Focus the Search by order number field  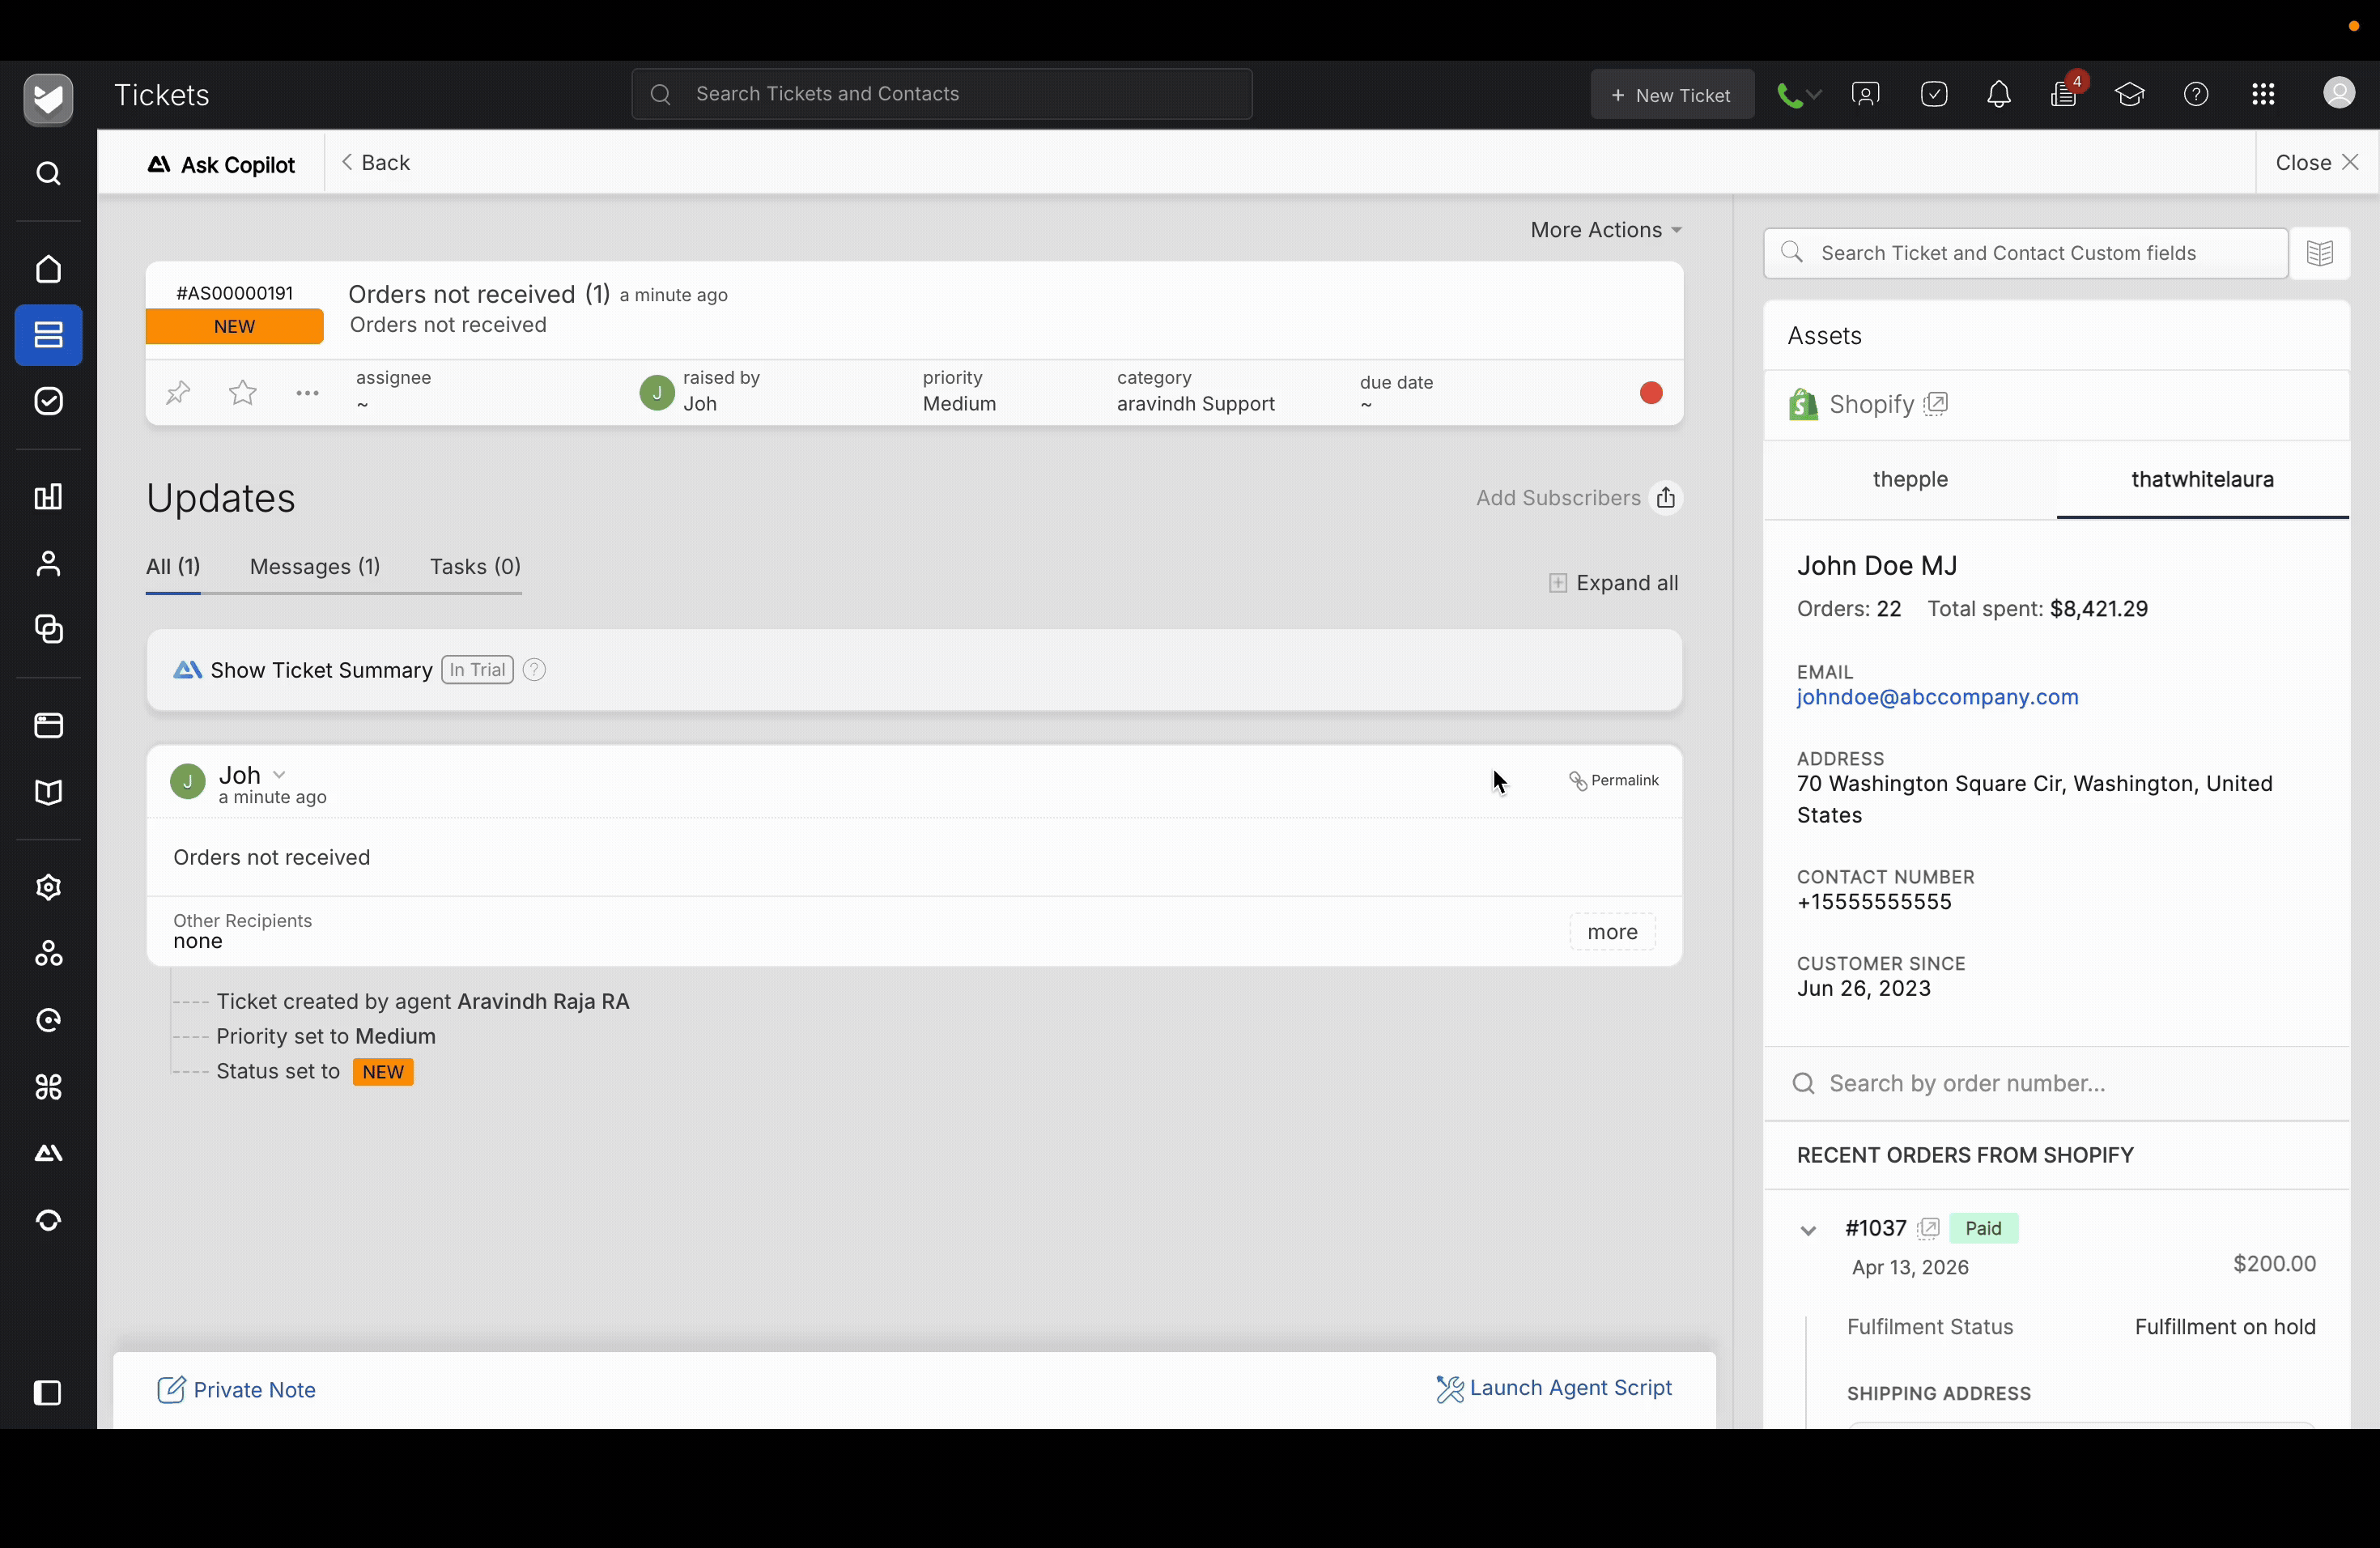[x=2060, y=1084]
